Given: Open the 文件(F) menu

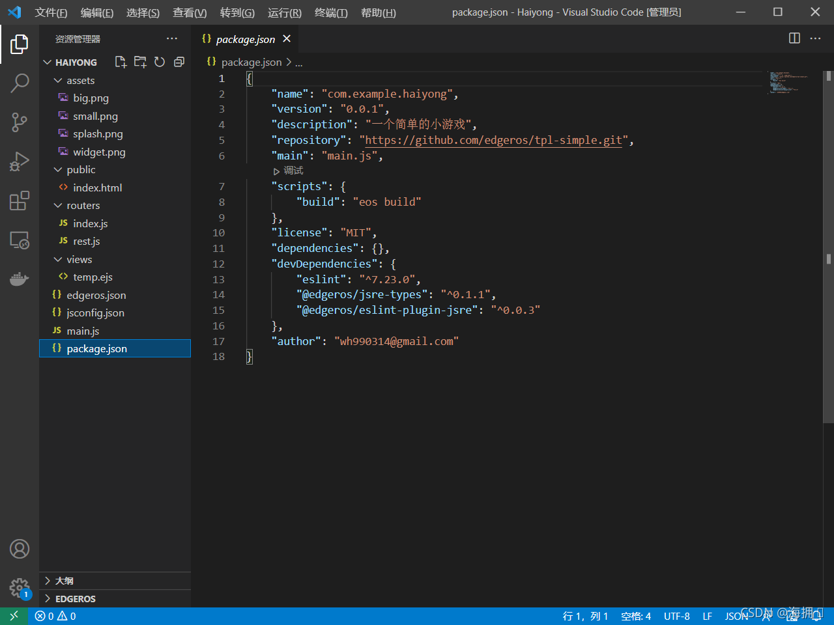Looking at the screenshot, I should (x=51, y=12).
